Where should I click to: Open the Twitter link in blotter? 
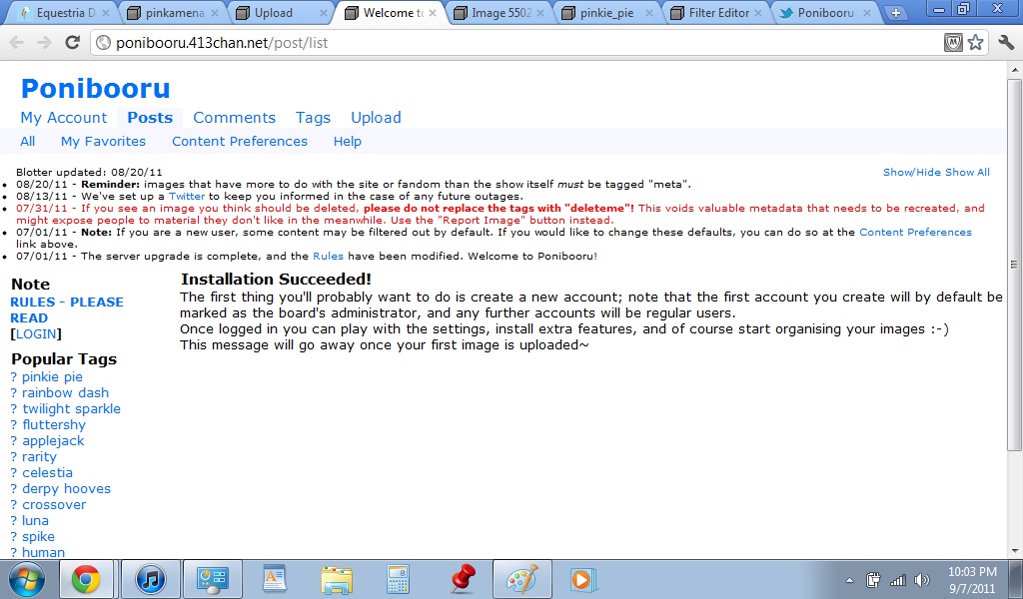187,197
